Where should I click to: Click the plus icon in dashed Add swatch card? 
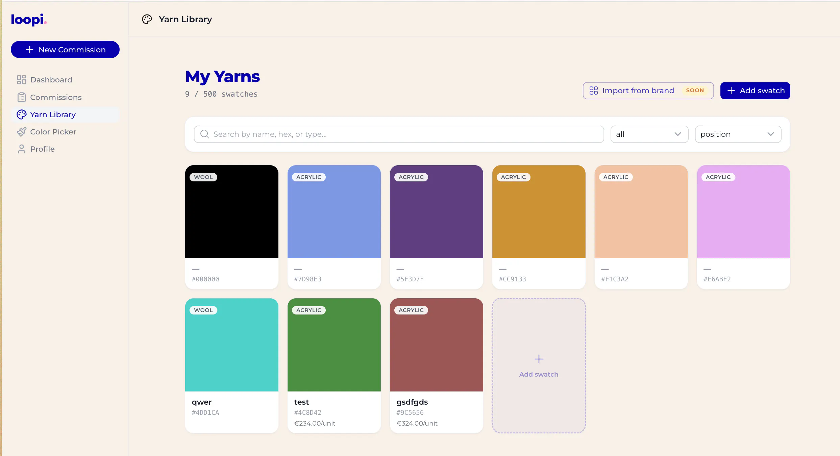coord(539,359)
